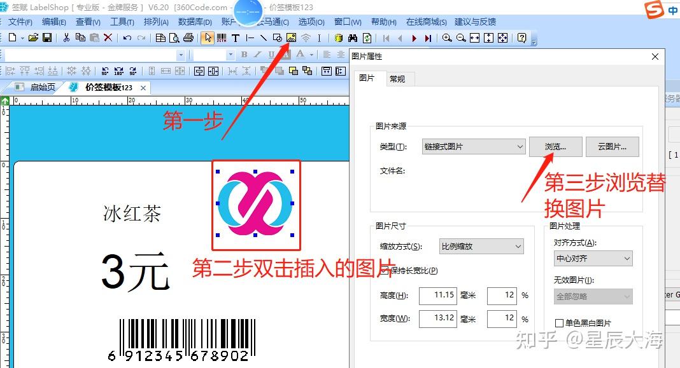
Task: Select the diagonal line drawing tool
Action: (x=263, y=38)
